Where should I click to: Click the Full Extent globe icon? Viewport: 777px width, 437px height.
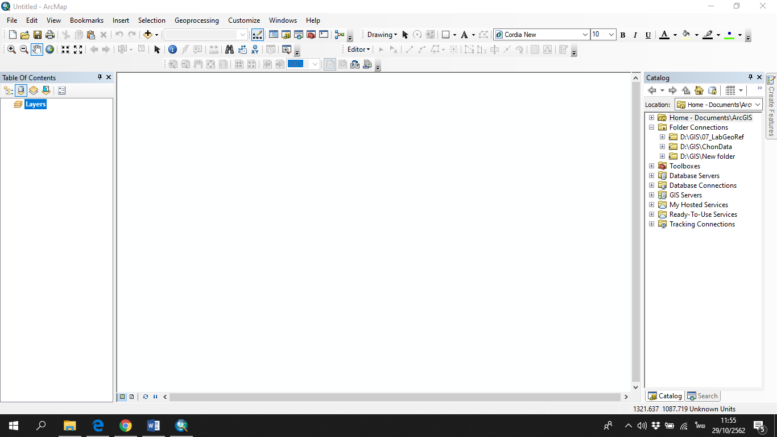(x=49, y=50)
